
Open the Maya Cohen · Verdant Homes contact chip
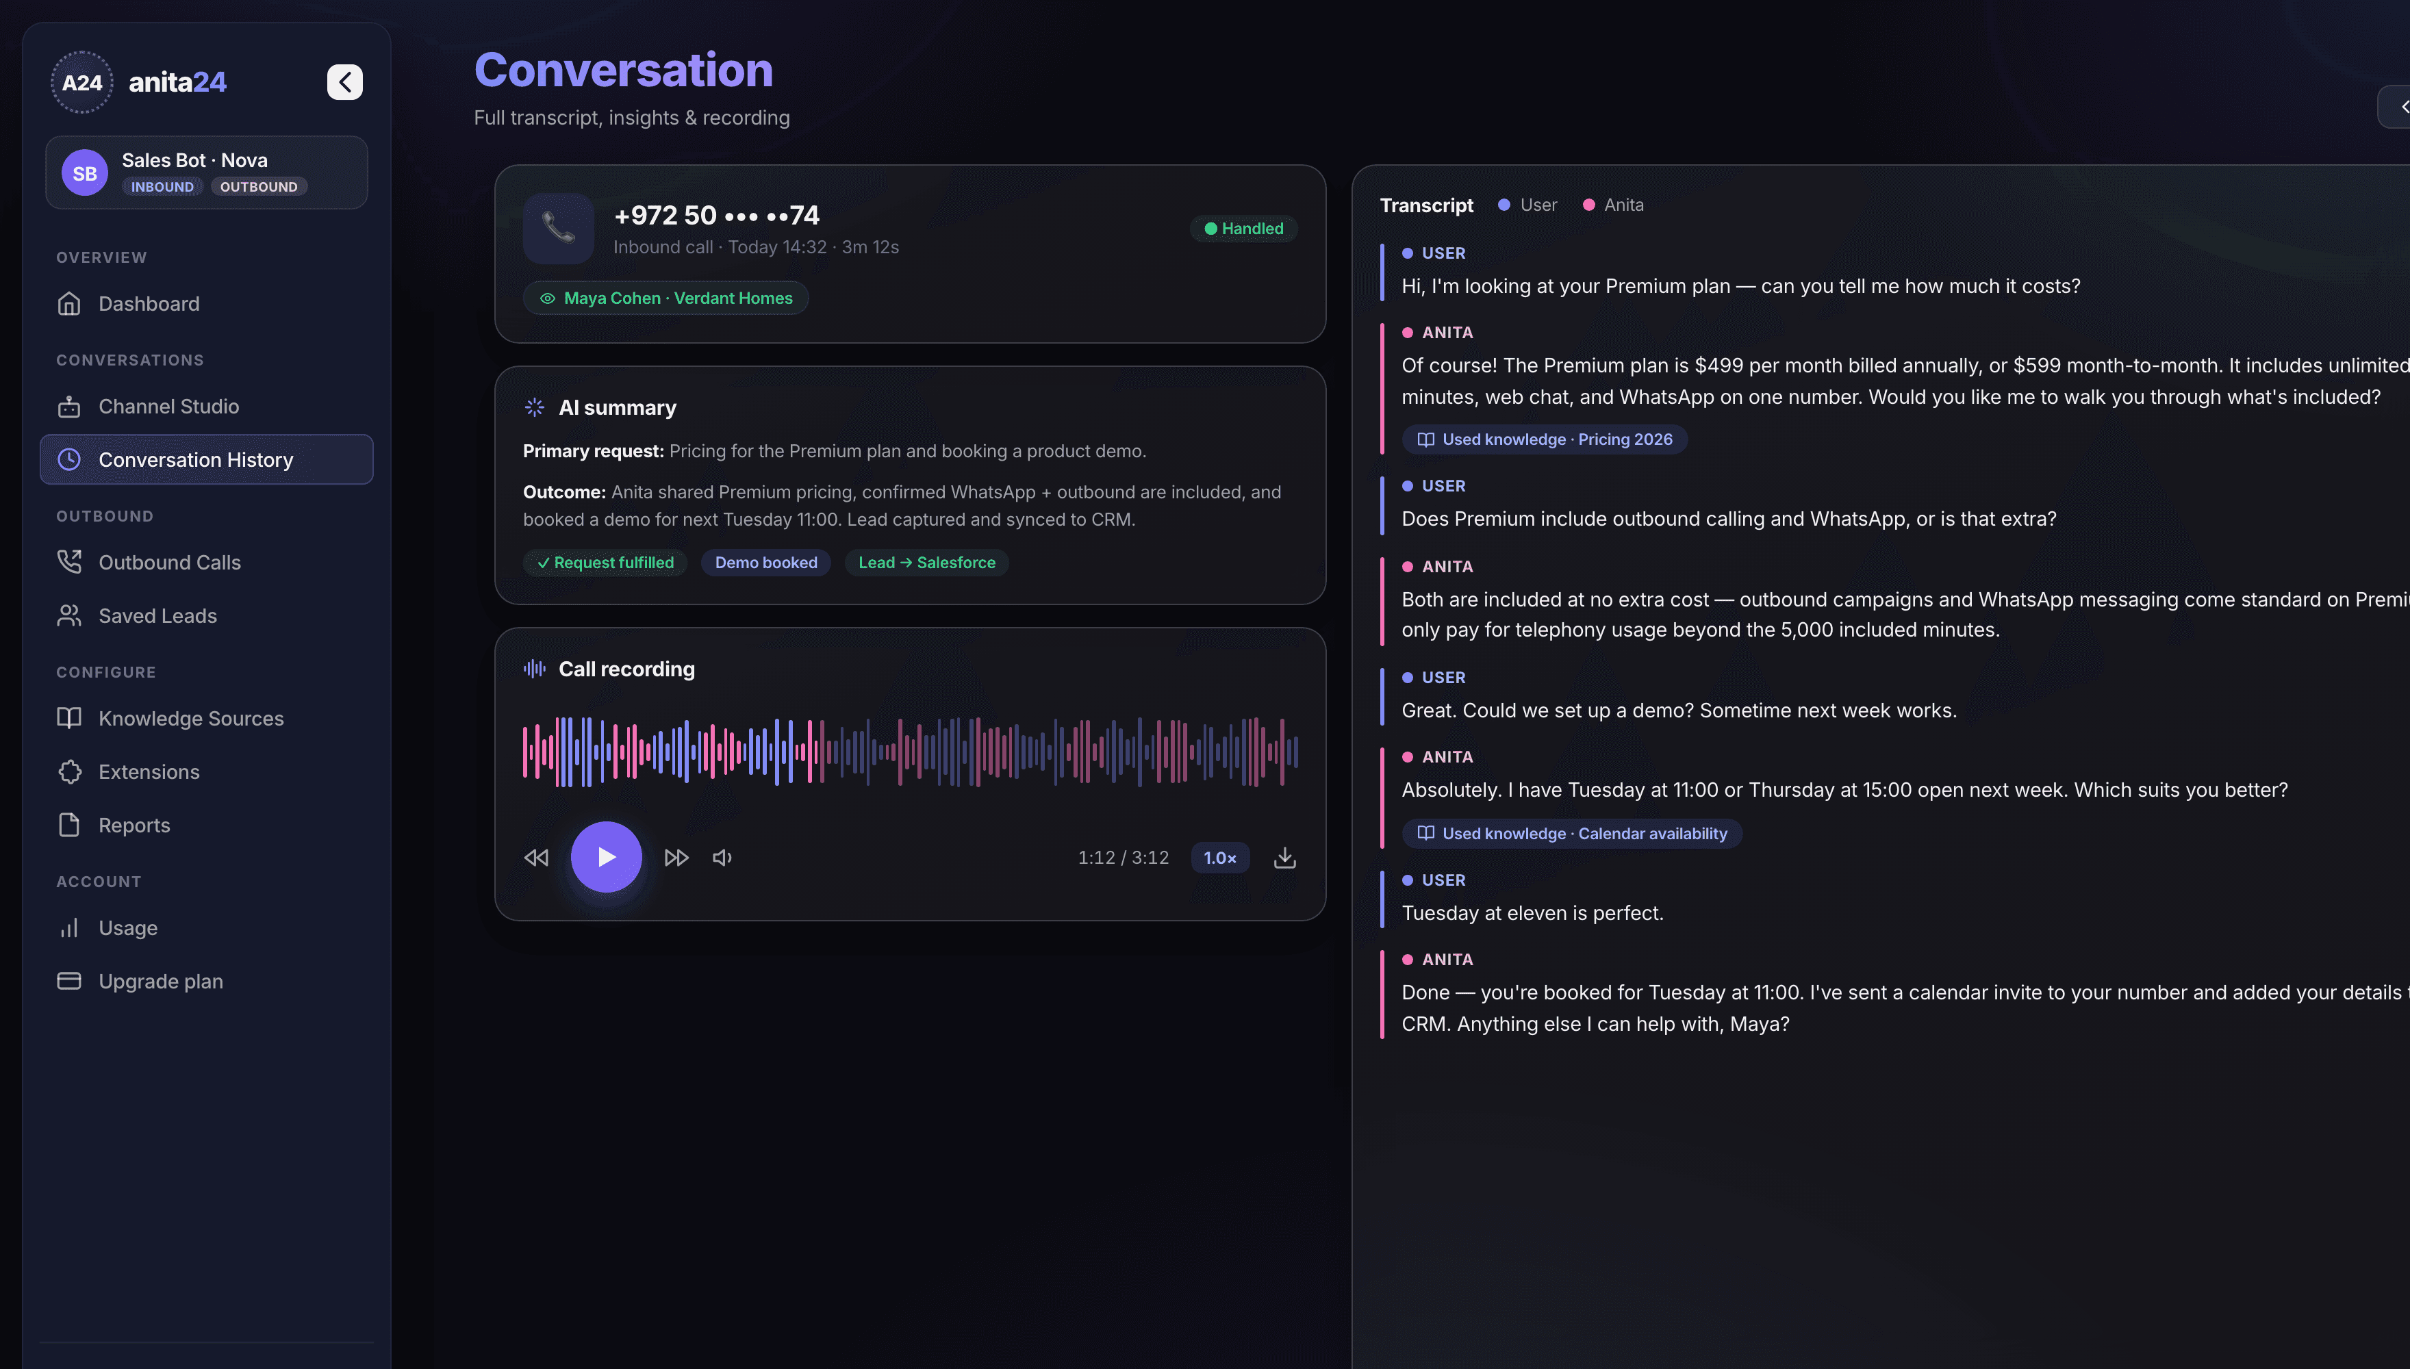point(665,299)
